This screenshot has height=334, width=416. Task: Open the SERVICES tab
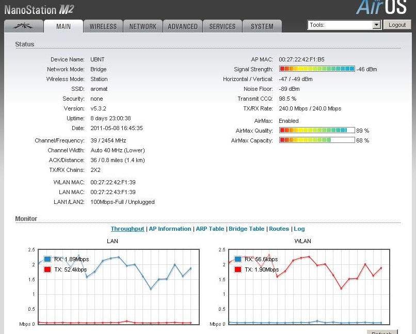pos(222,26)
